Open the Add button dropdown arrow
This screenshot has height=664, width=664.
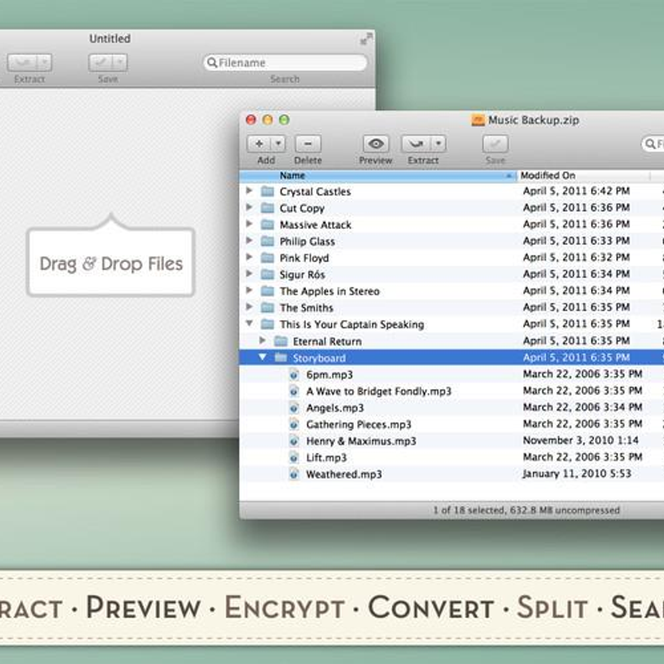click(x=278, y=144)
